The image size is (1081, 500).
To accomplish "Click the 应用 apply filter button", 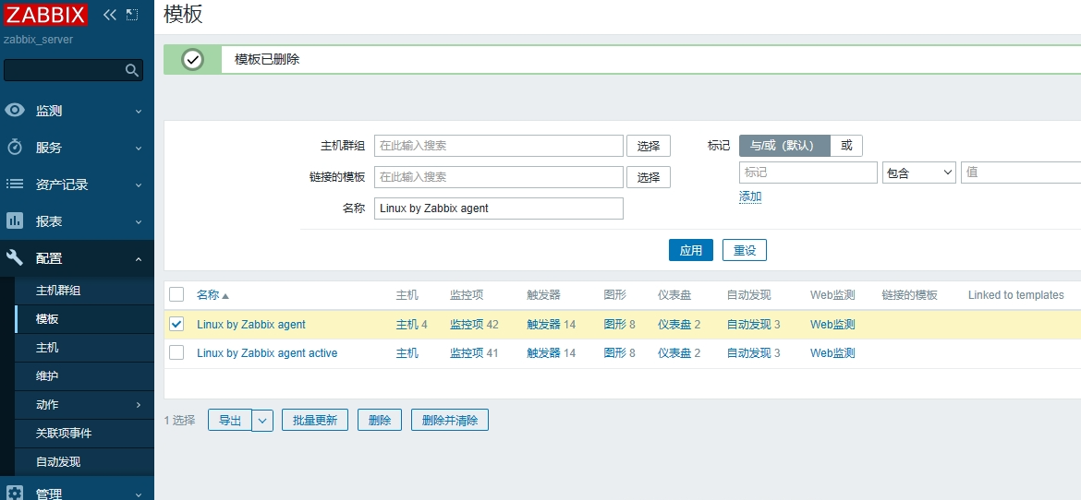I will [690, 250].
